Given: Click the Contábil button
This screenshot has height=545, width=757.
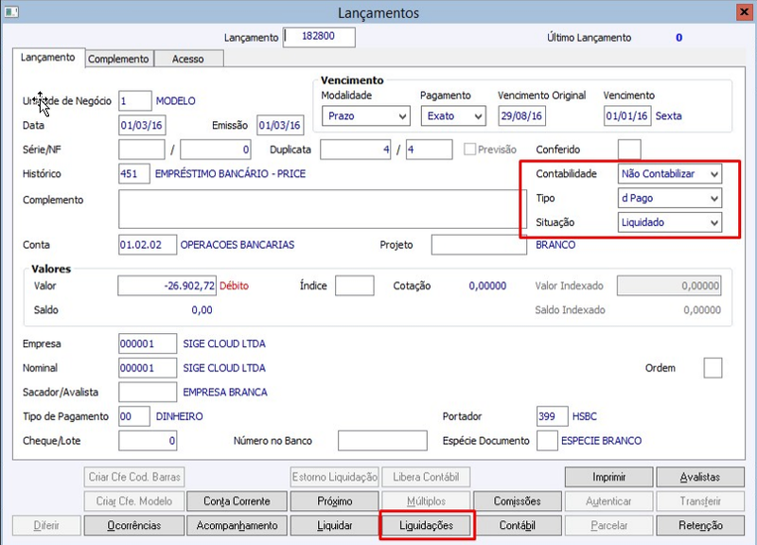Looking at the screenshot, I should pyautogui.click(x=517, y=525).
